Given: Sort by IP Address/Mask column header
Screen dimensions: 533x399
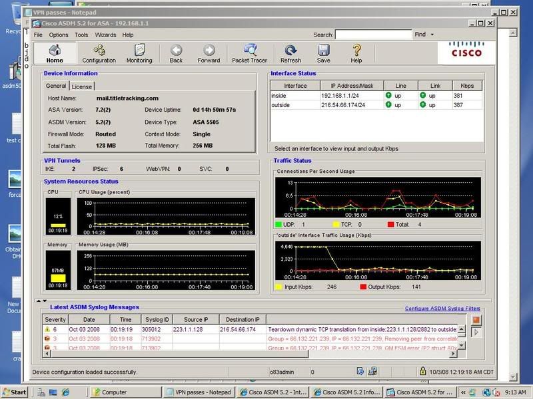Looking at the screenshot, I should coord(352,86).
